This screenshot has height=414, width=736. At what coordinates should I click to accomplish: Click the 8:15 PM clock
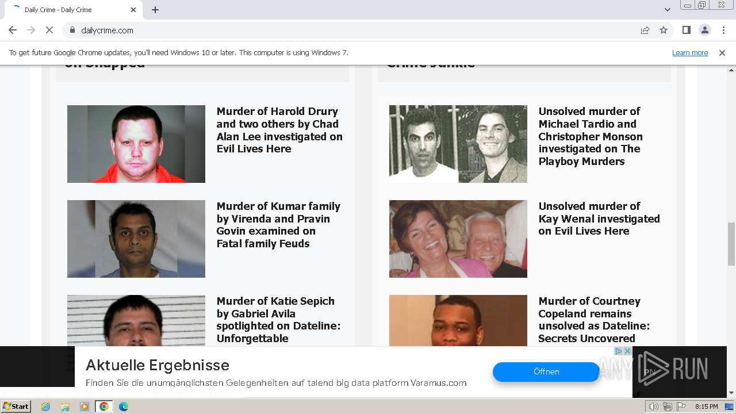[x=706, y=407]
